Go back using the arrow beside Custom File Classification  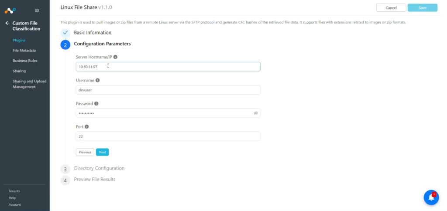[7, 23]
